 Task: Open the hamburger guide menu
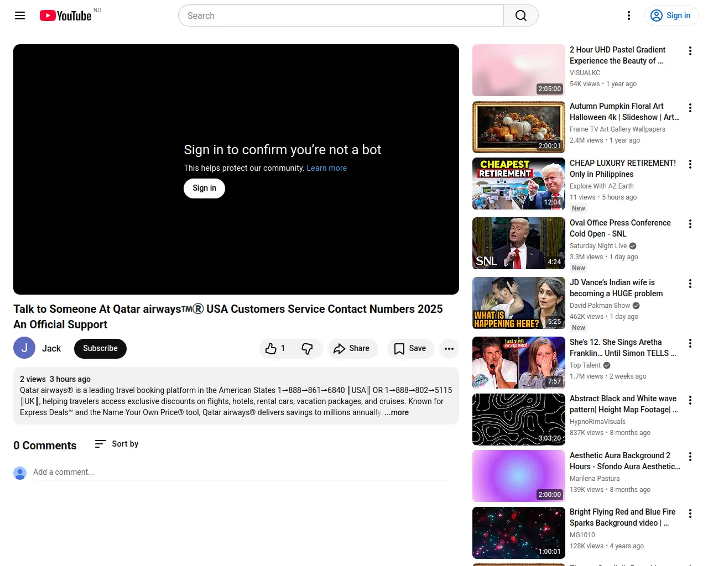point(20,15)
